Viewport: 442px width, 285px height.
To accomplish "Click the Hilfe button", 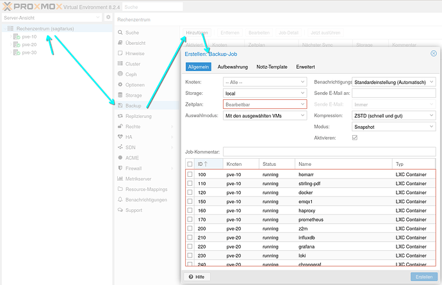I will 197,277.
